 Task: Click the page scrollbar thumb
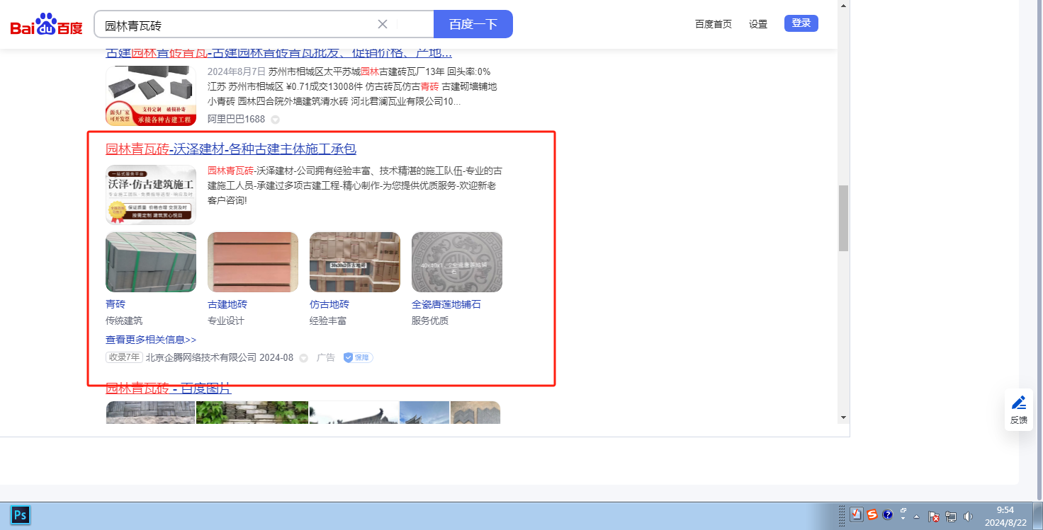tap(843, 219)
